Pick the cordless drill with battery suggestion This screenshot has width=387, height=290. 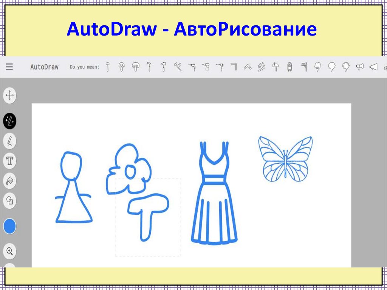pyautogui.click(x=206, y=67)
